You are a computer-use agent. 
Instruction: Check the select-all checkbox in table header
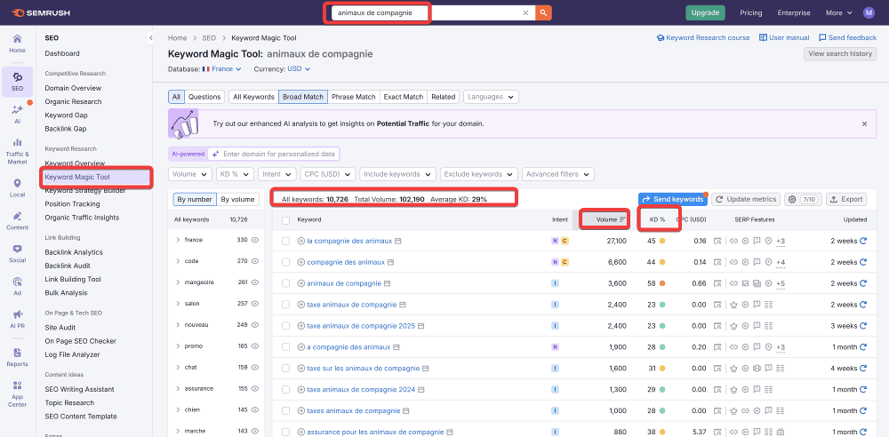pyautogui.click(x=285, y=219)
